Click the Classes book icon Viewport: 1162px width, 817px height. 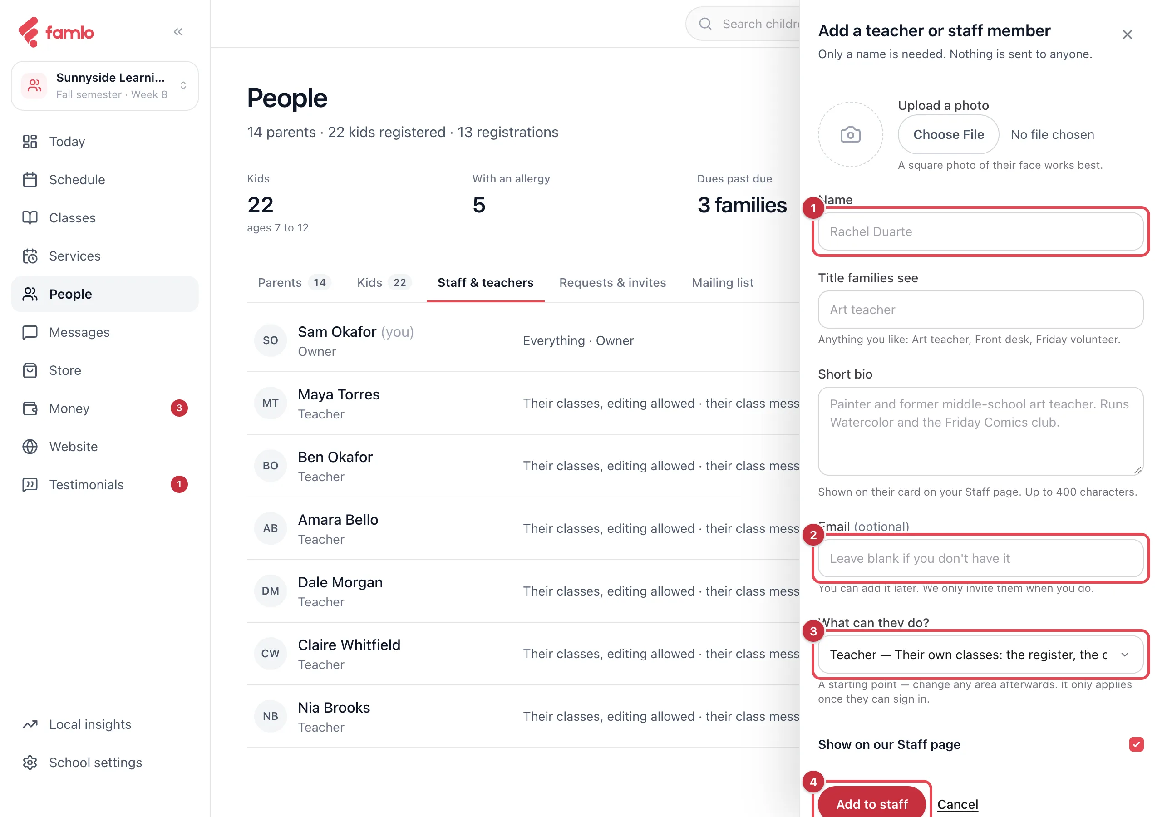pos(30,218)
